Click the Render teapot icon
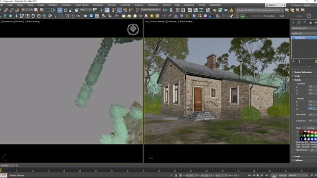Screen dimensions: 317x178 [x=226, y=10]
